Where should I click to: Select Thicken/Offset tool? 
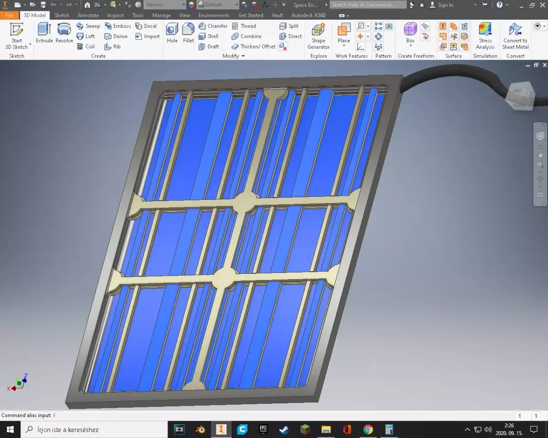tap(253, 46)
